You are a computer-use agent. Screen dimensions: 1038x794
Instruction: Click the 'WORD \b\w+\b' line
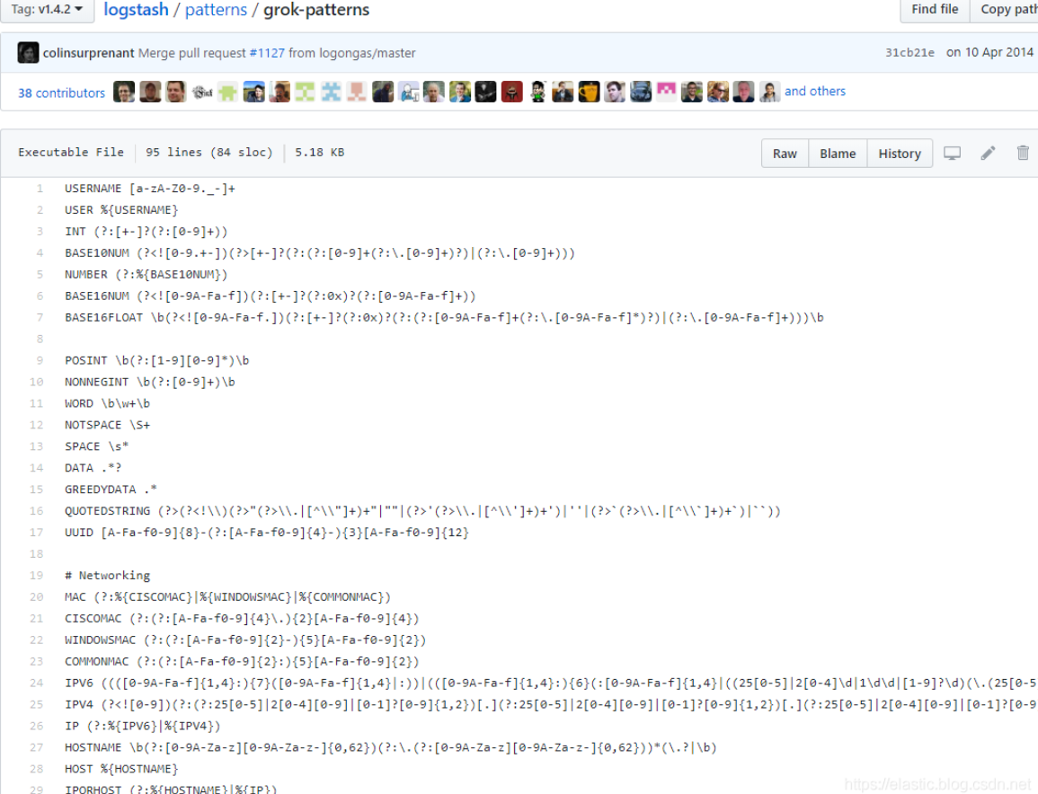(107, 403)
